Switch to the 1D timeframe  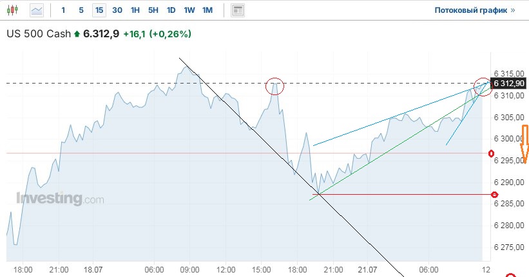click(x=171, y=10)
